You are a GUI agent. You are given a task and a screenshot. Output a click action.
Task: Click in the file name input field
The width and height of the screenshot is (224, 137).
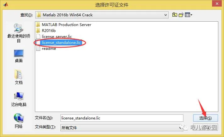click(122, 118)
